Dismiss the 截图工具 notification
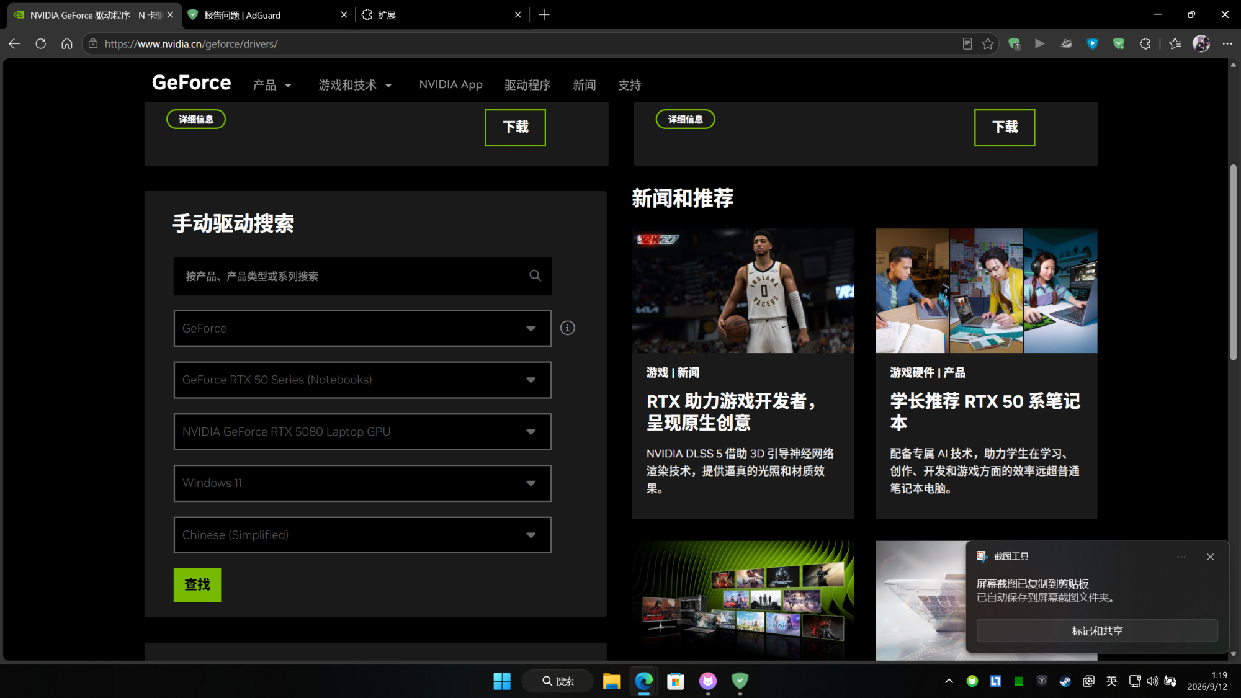 pos(1210,557)
